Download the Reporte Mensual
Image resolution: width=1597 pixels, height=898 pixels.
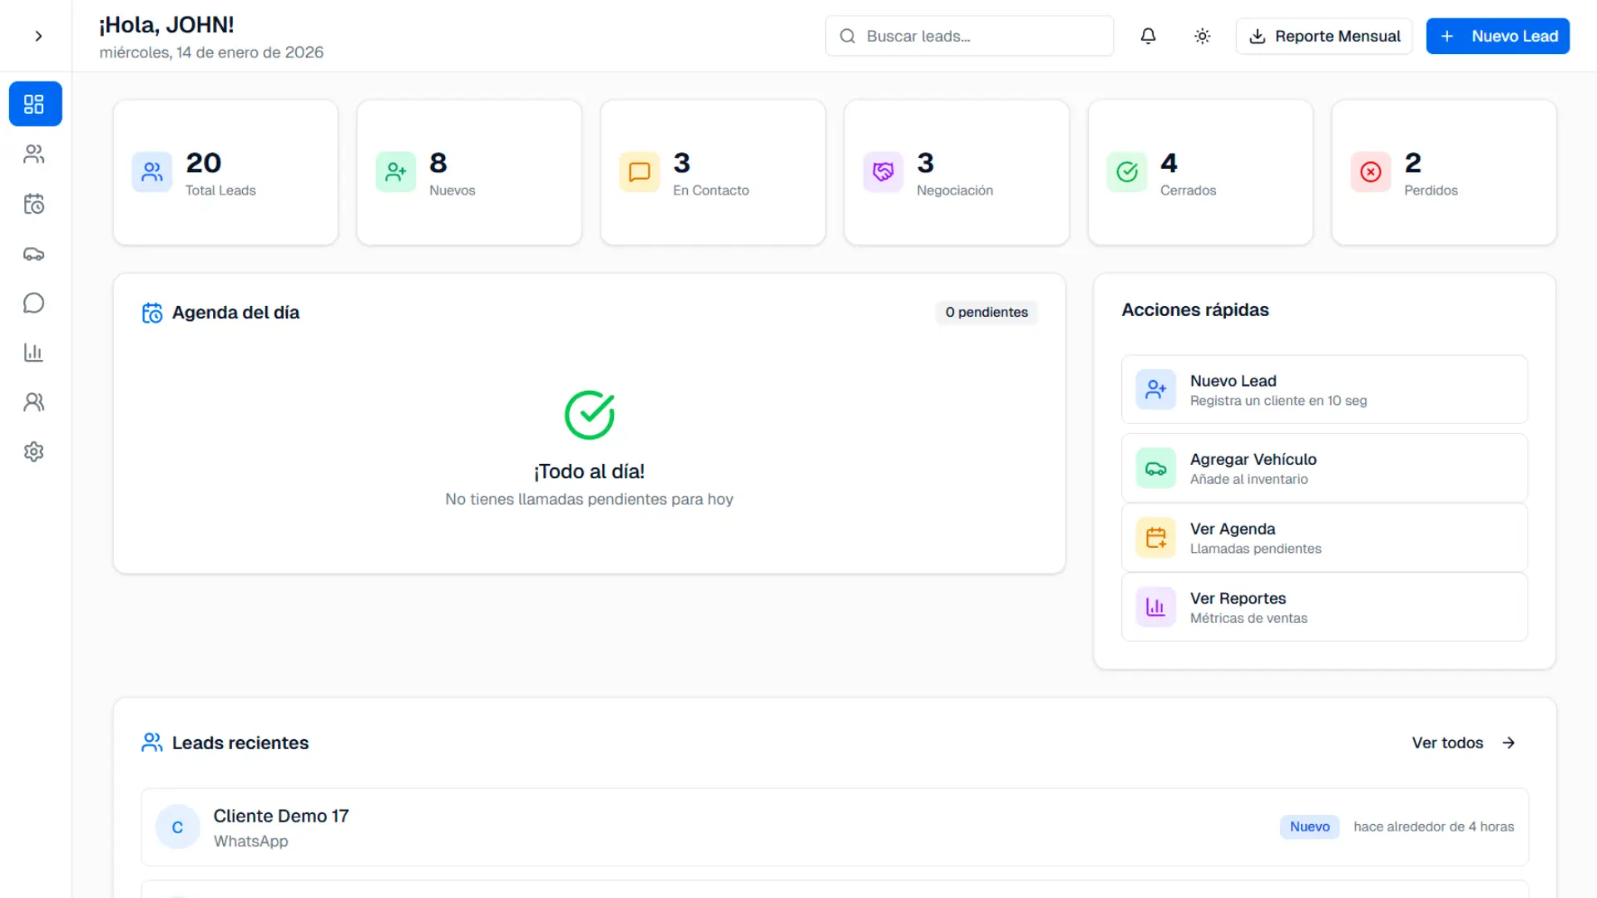click(1323, 36)
